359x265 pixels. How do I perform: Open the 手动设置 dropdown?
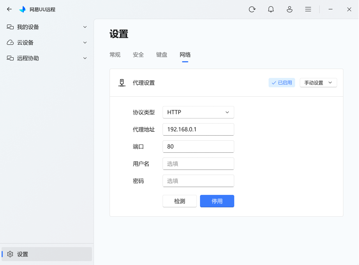318,83
